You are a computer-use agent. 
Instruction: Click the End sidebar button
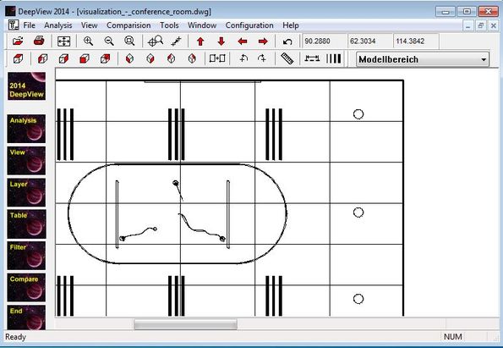click(26, 318)
